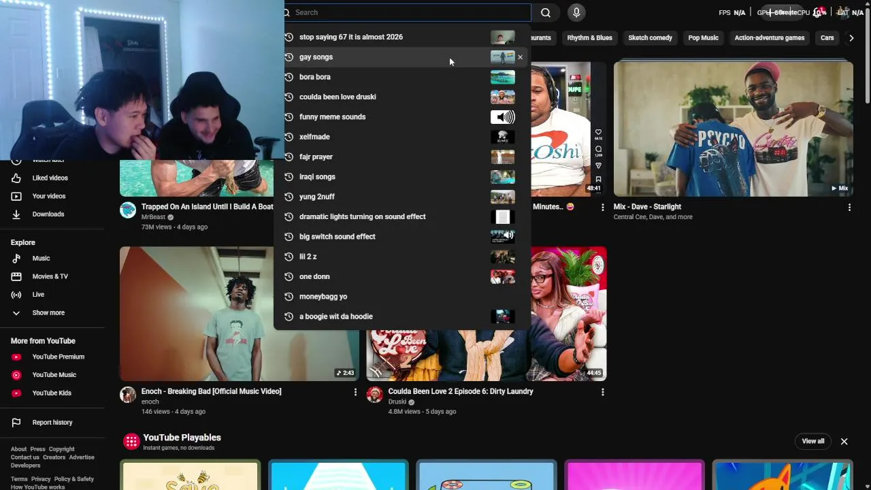Open the Enoch - Breaking Bad video thumbnail
This screenshot has width=871, height=490.
239,313
